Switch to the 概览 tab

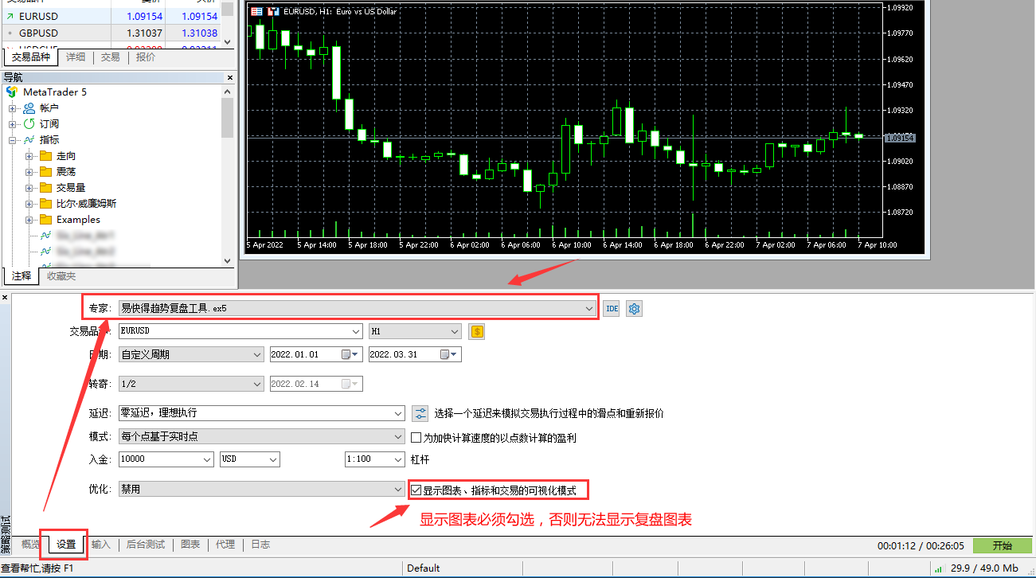[x=31, y=545]
